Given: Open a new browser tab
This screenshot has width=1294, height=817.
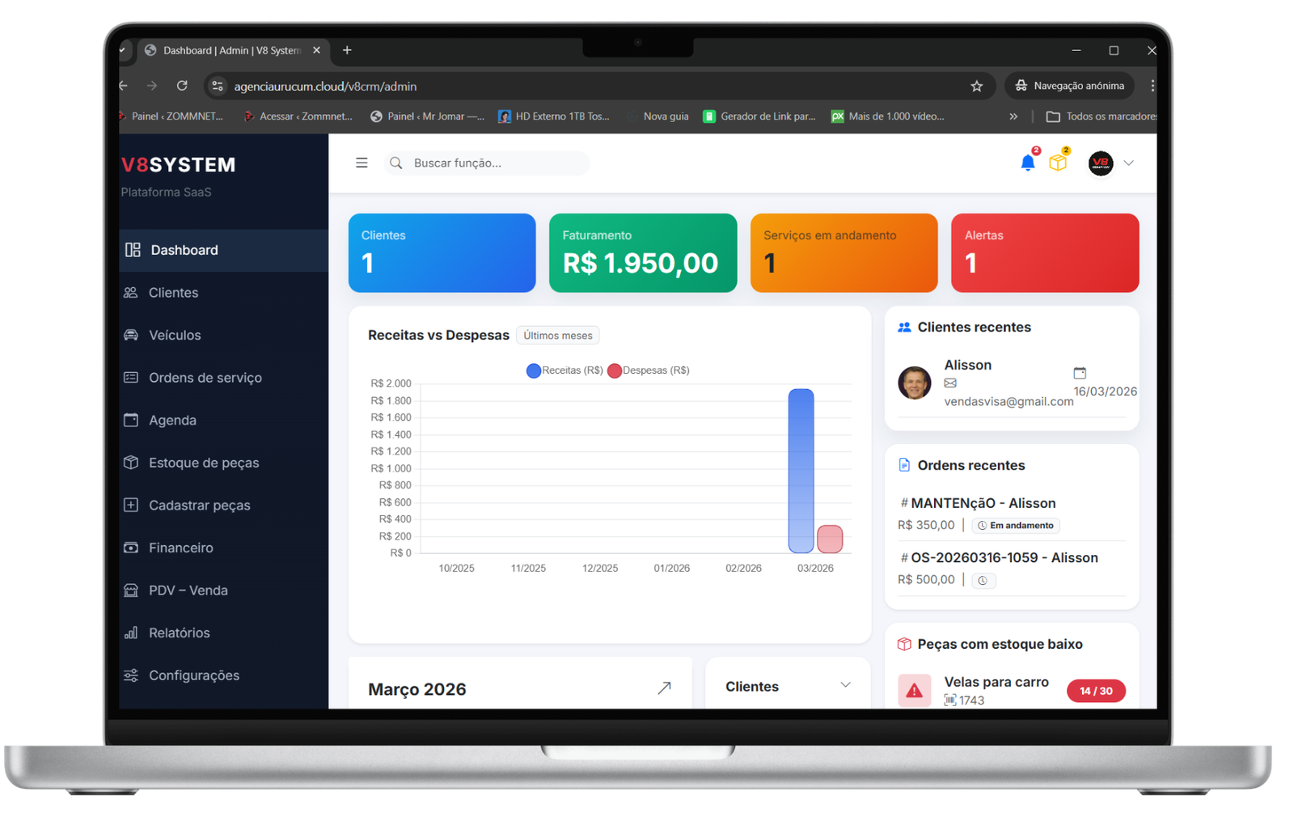Looking at the screenshot, I should [x=347, y=50].
